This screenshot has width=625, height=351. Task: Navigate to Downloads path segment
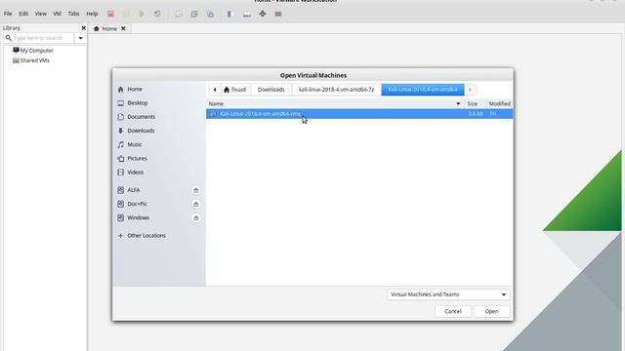point(271,90)
